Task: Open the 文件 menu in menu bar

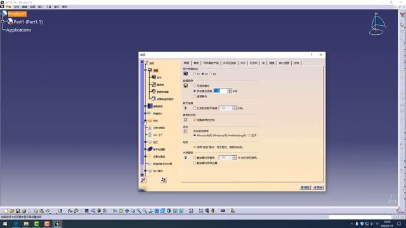Action: coord(16,7)
